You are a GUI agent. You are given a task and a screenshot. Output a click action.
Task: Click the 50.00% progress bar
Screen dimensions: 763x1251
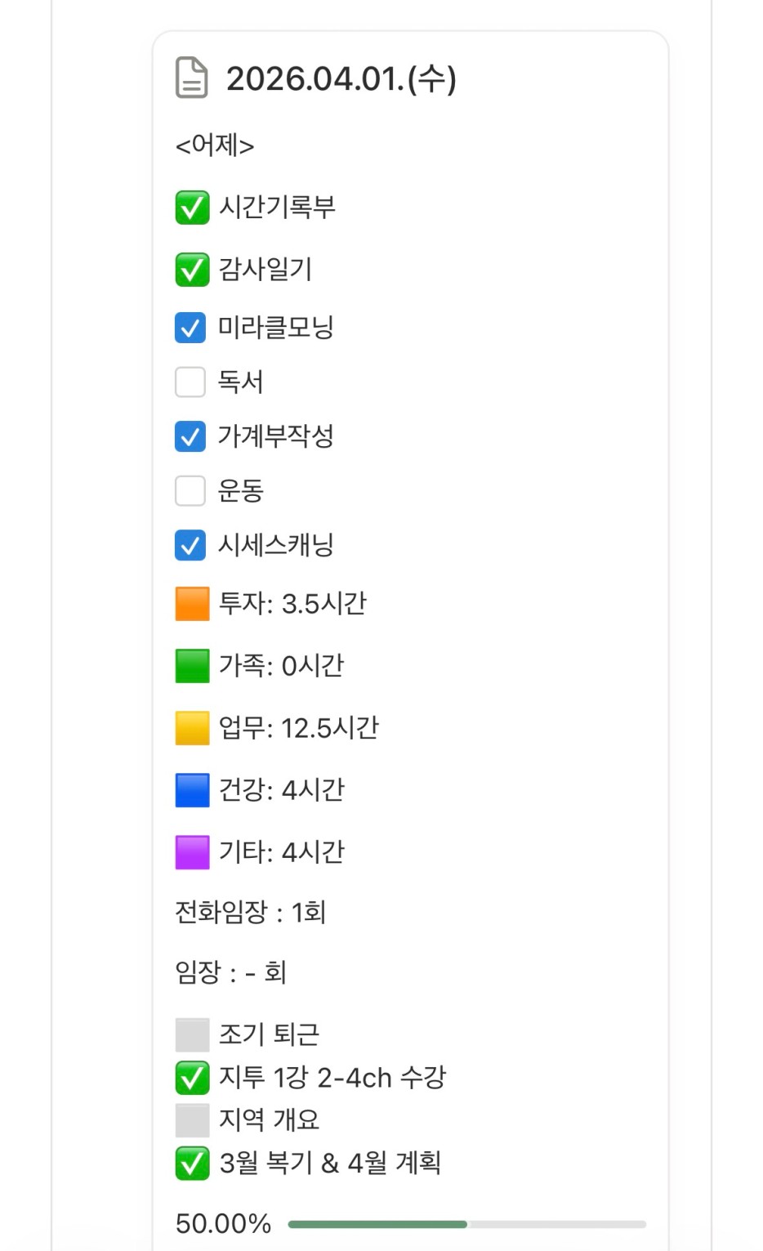coord(466,1224)
